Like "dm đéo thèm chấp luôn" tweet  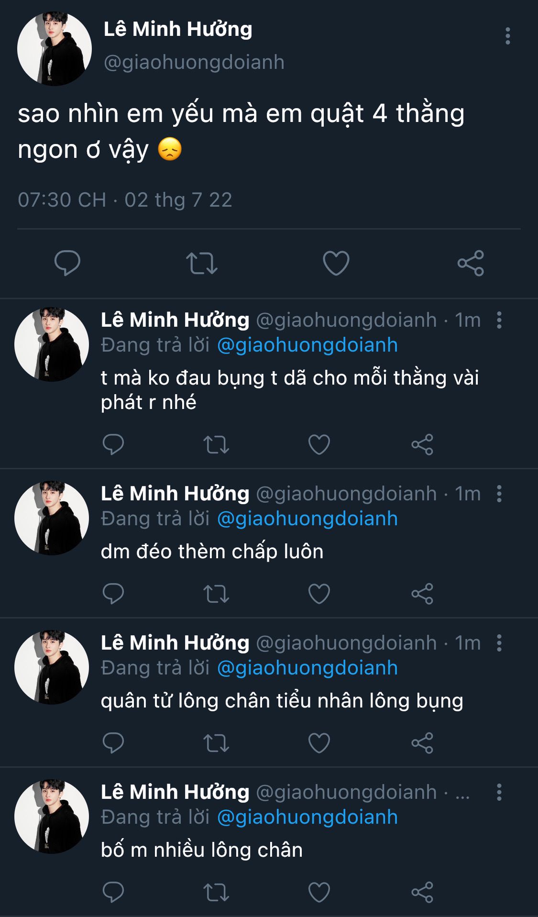pos(319,594)
